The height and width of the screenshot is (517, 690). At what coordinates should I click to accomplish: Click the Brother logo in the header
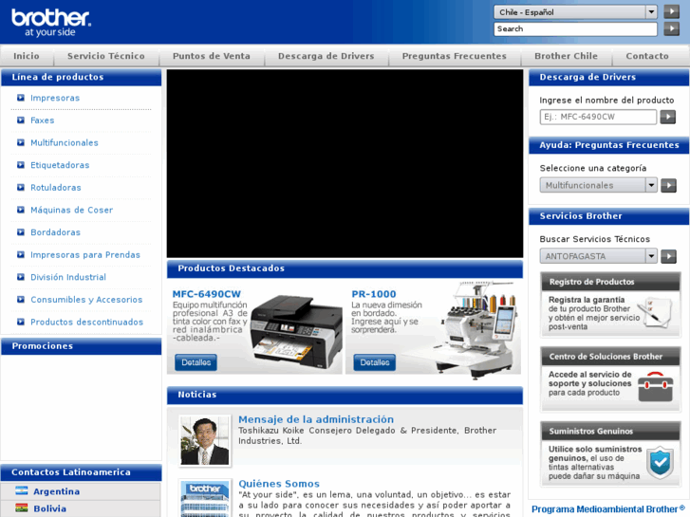coord(51,22)
